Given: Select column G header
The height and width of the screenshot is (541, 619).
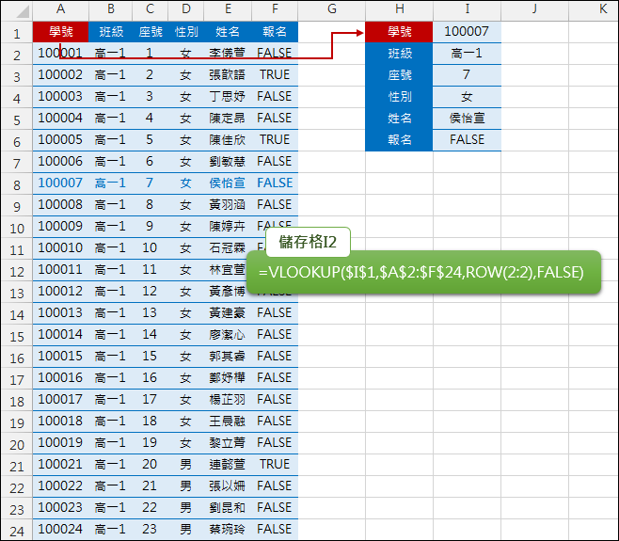Looking at the screenshot, I should click(x=331, y=9).
